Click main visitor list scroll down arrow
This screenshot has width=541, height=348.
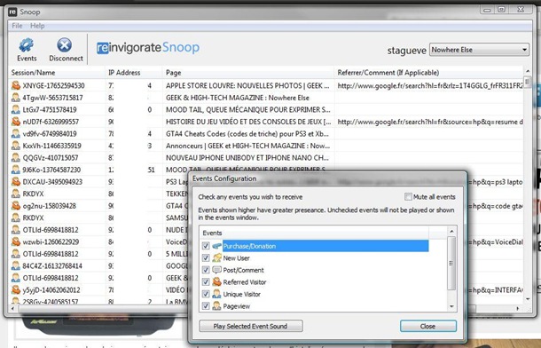coord(528,299)
